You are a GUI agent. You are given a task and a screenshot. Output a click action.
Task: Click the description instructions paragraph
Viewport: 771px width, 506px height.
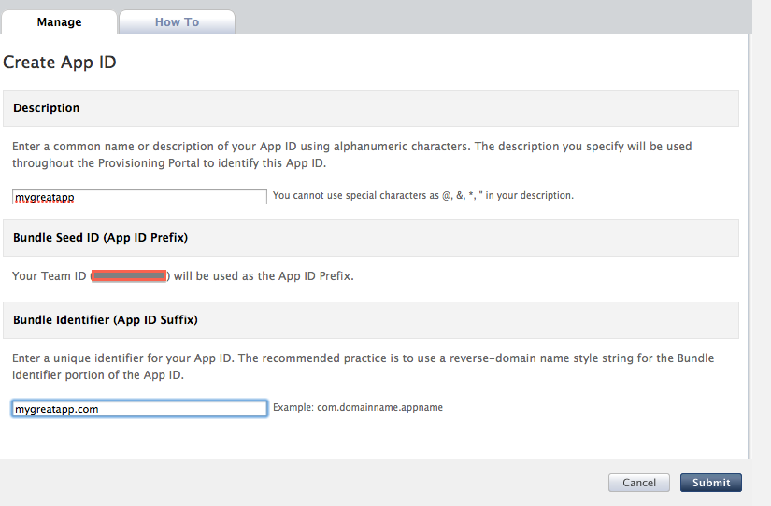coord(351,154)
